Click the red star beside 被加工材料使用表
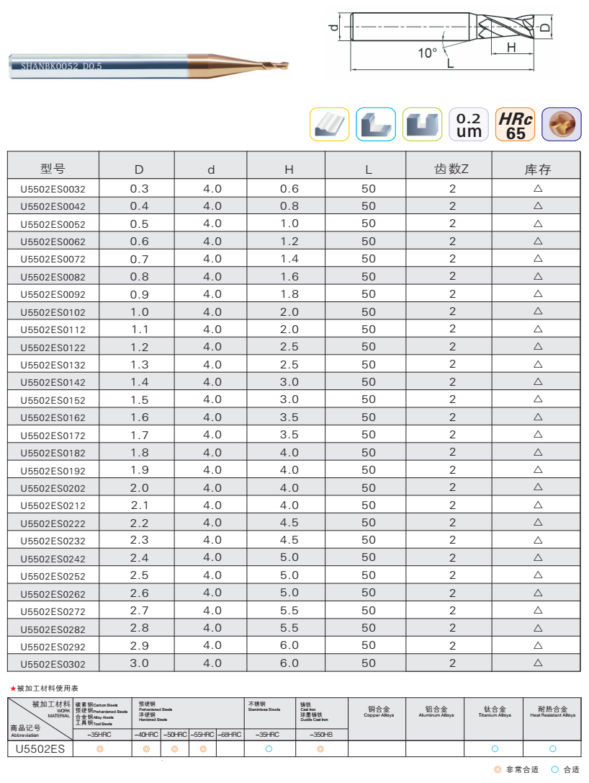 tap(13, 689)
